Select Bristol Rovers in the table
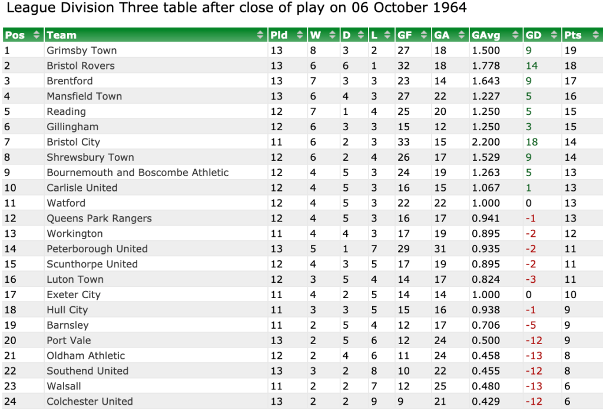The image size is (603, 410). point(81,66)
